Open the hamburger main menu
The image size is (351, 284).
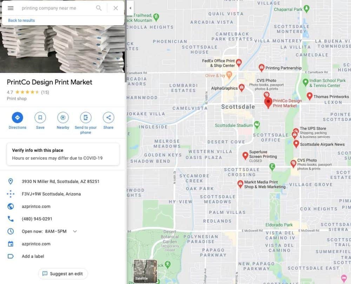(x=11, y=8)
